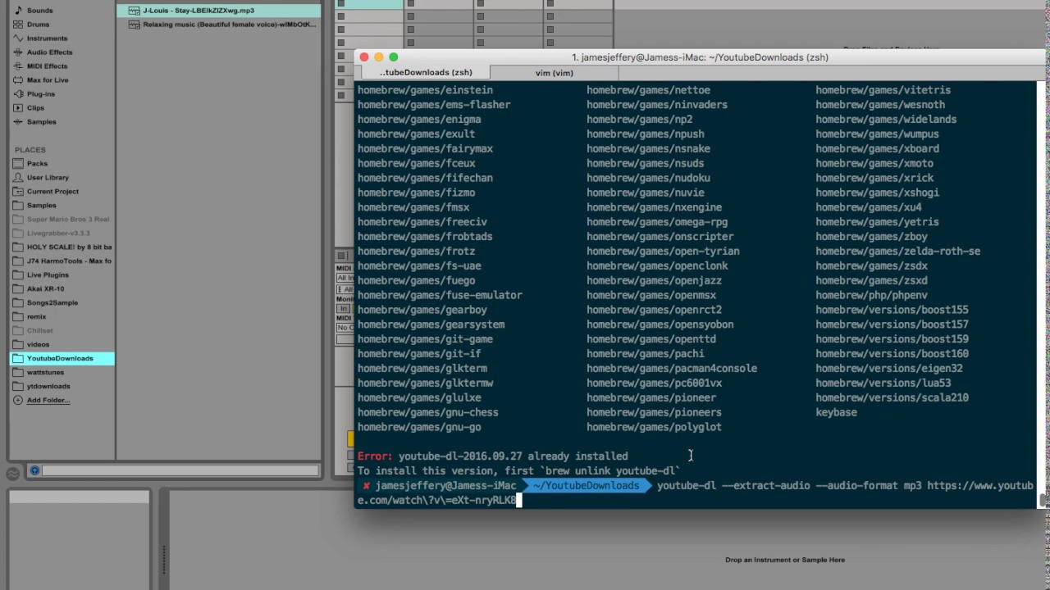
Task: Switch to the ..tubeDownloads (zsh) terminal tab
Action: tap(425, 72)
